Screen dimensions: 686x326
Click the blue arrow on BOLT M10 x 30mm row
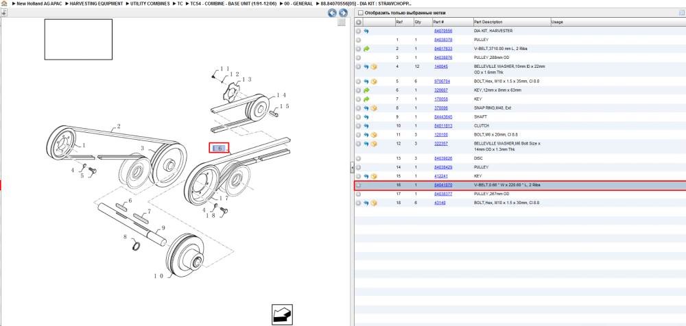click(366, 203)
